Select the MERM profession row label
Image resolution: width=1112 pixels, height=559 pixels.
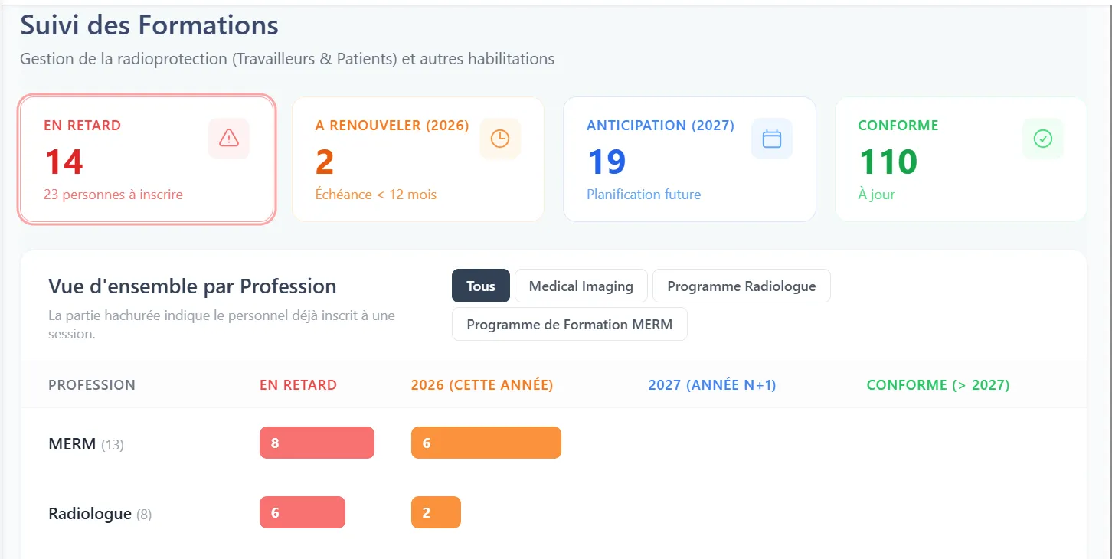point(86,444)
